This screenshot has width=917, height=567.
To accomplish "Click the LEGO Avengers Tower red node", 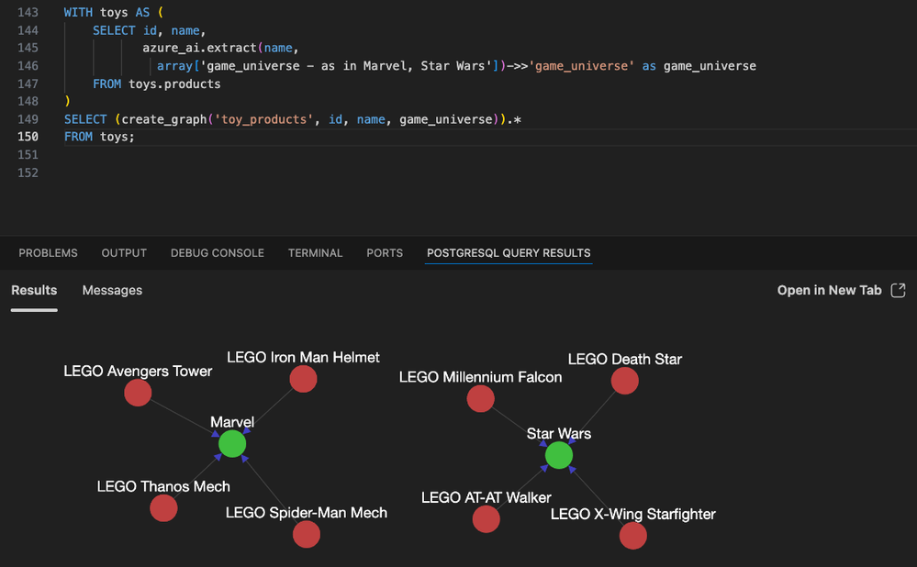I will (x=138, y=393).
